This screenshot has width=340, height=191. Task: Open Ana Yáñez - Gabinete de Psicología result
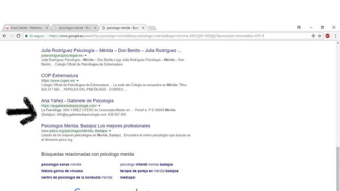(77, 101)
